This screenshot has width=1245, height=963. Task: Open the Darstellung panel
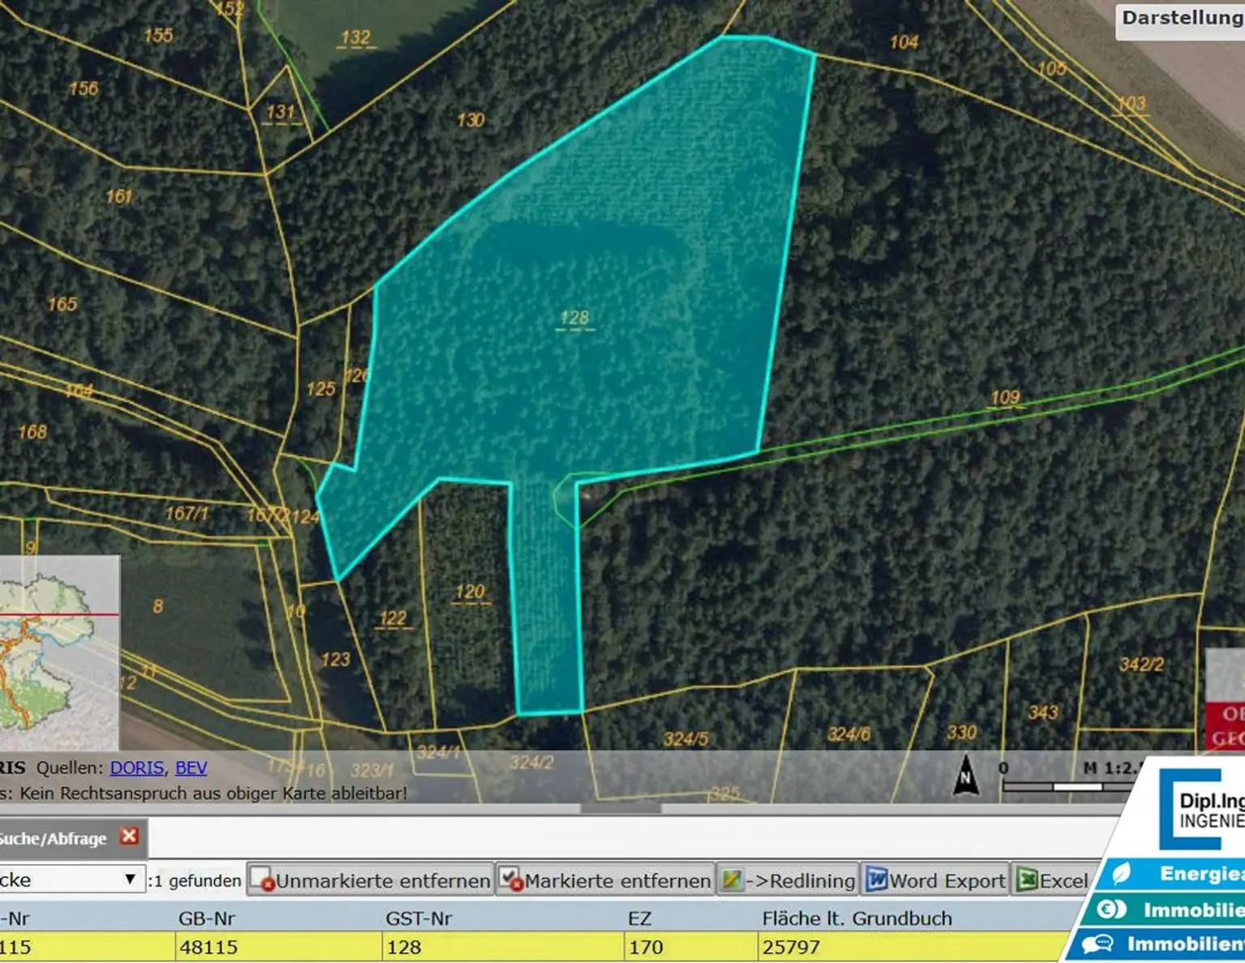pos(1181,18)
